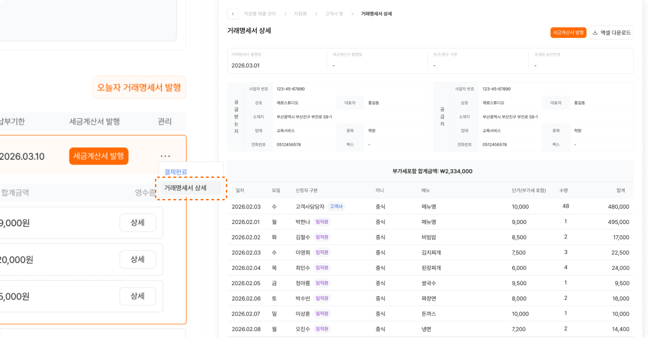Screen dimensions: 648x338
Task: Open 상세 for the 20,000원 row
Action: (x=138, y=260)
